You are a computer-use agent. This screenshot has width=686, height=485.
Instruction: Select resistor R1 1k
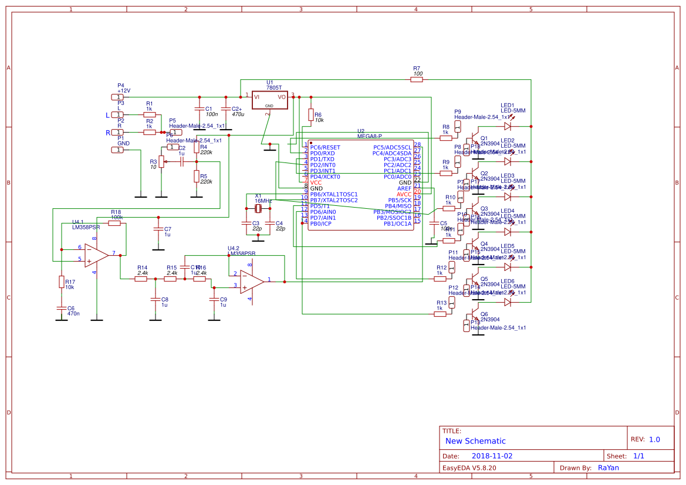(x=150, y=114)
